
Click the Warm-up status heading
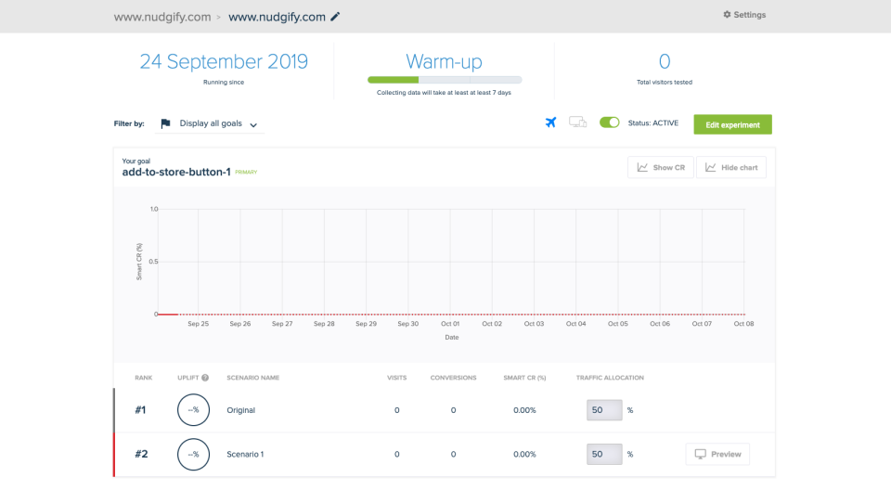[444, 61]
